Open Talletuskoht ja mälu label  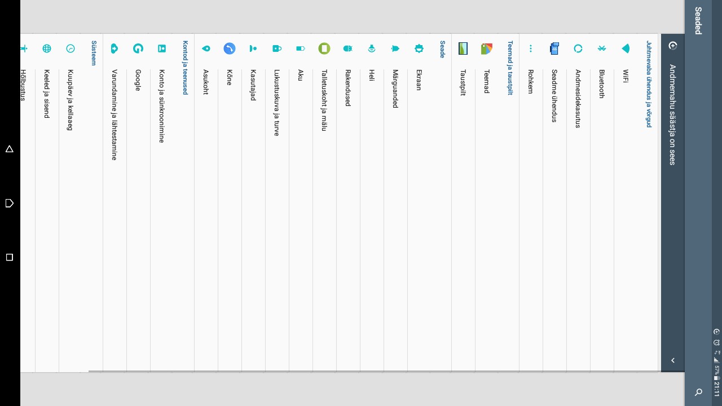[x=324, y=100]
